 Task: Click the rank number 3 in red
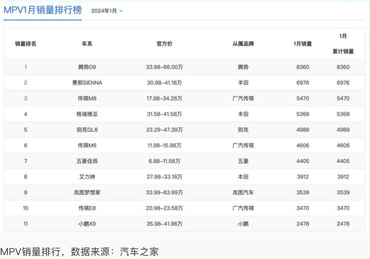(x=25, y=98)
